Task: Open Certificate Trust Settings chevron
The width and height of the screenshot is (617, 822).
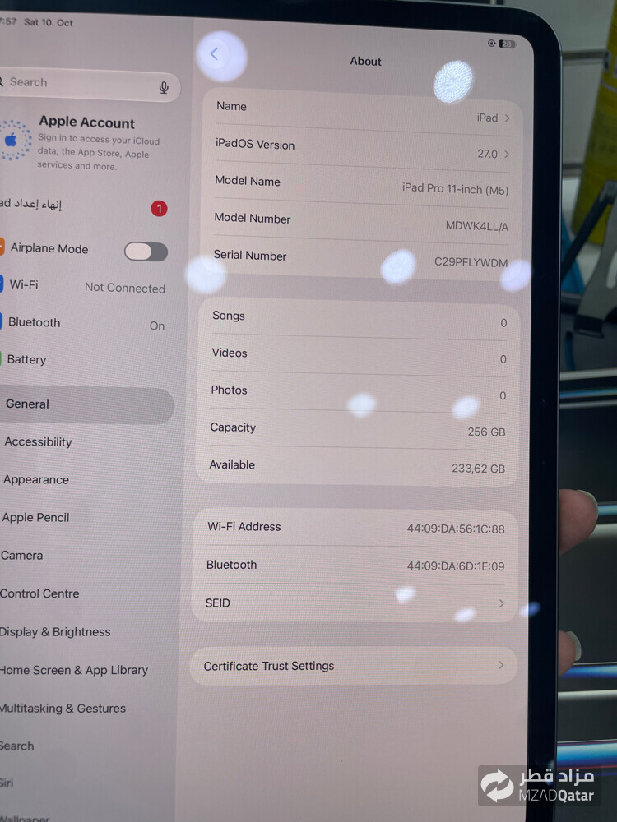Action: pos(501,665)
